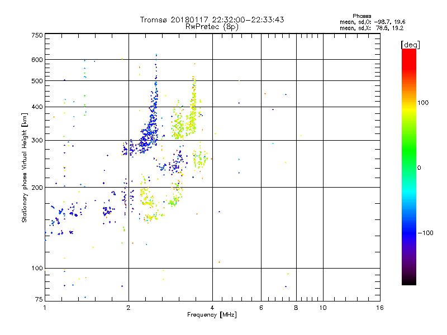Click the x-axis tick label '4'
The image size is (447, 335).
pos(212,308)
